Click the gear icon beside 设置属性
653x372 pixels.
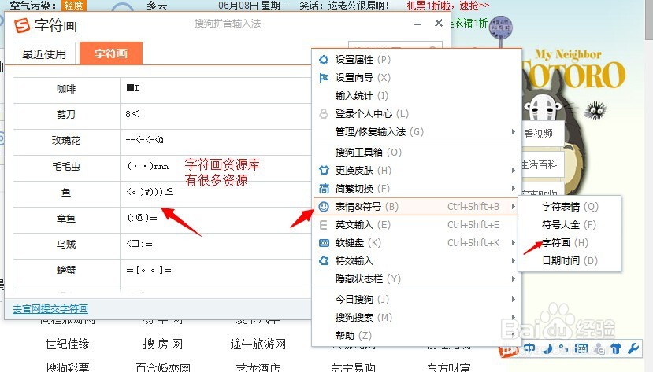coord(324,60)
